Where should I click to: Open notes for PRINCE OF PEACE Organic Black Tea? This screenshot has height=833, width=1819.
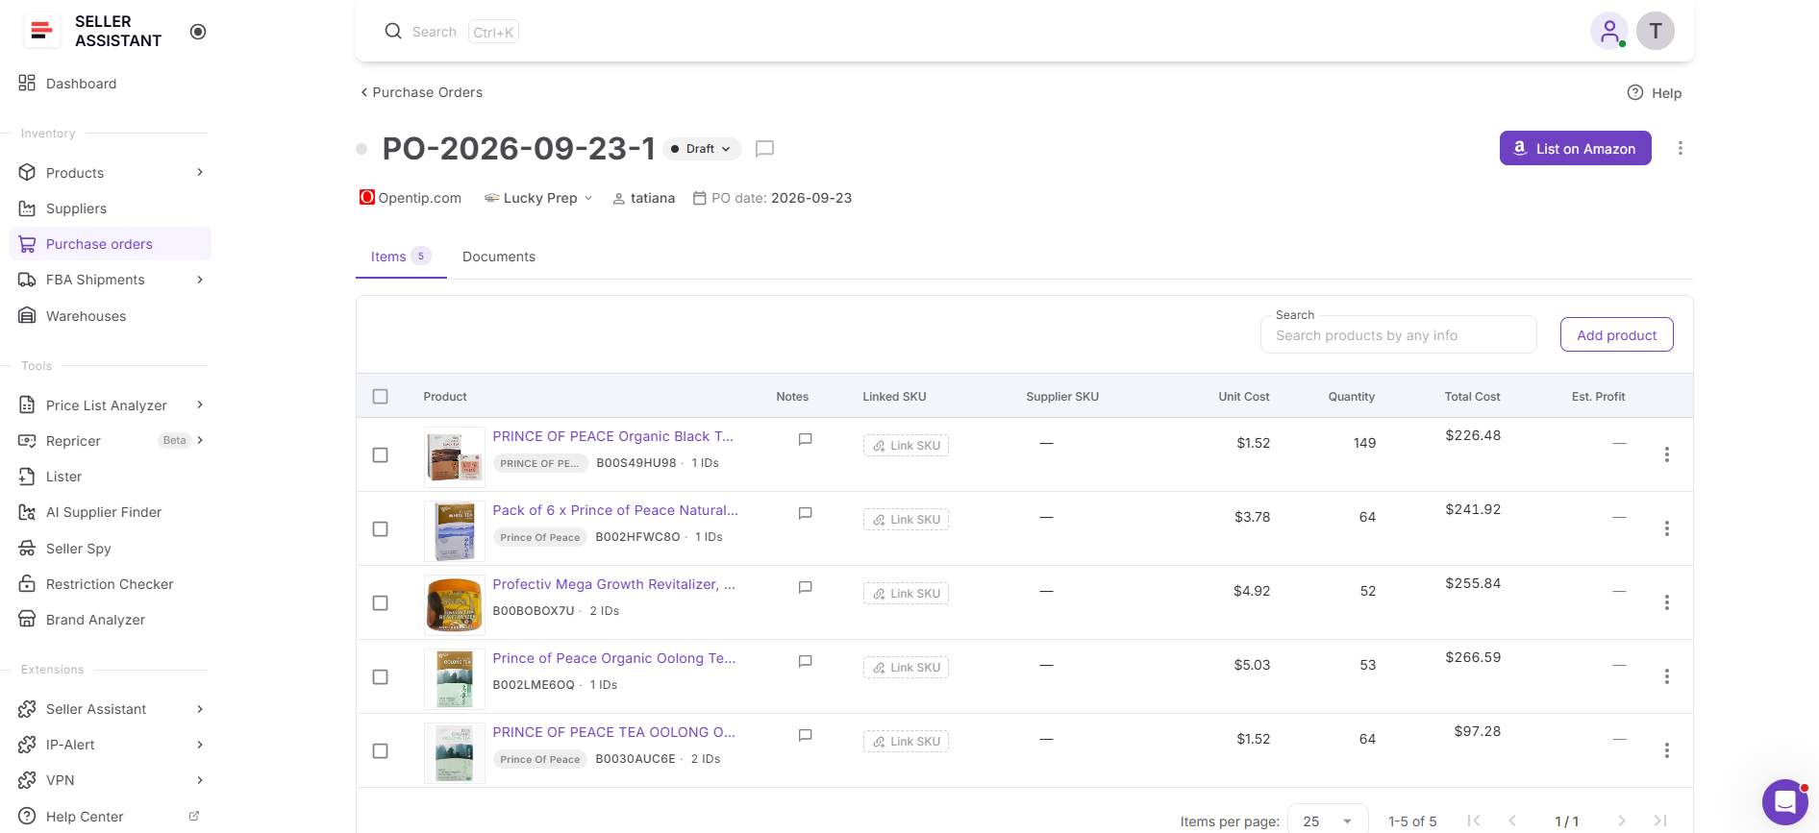click(806, 439)
